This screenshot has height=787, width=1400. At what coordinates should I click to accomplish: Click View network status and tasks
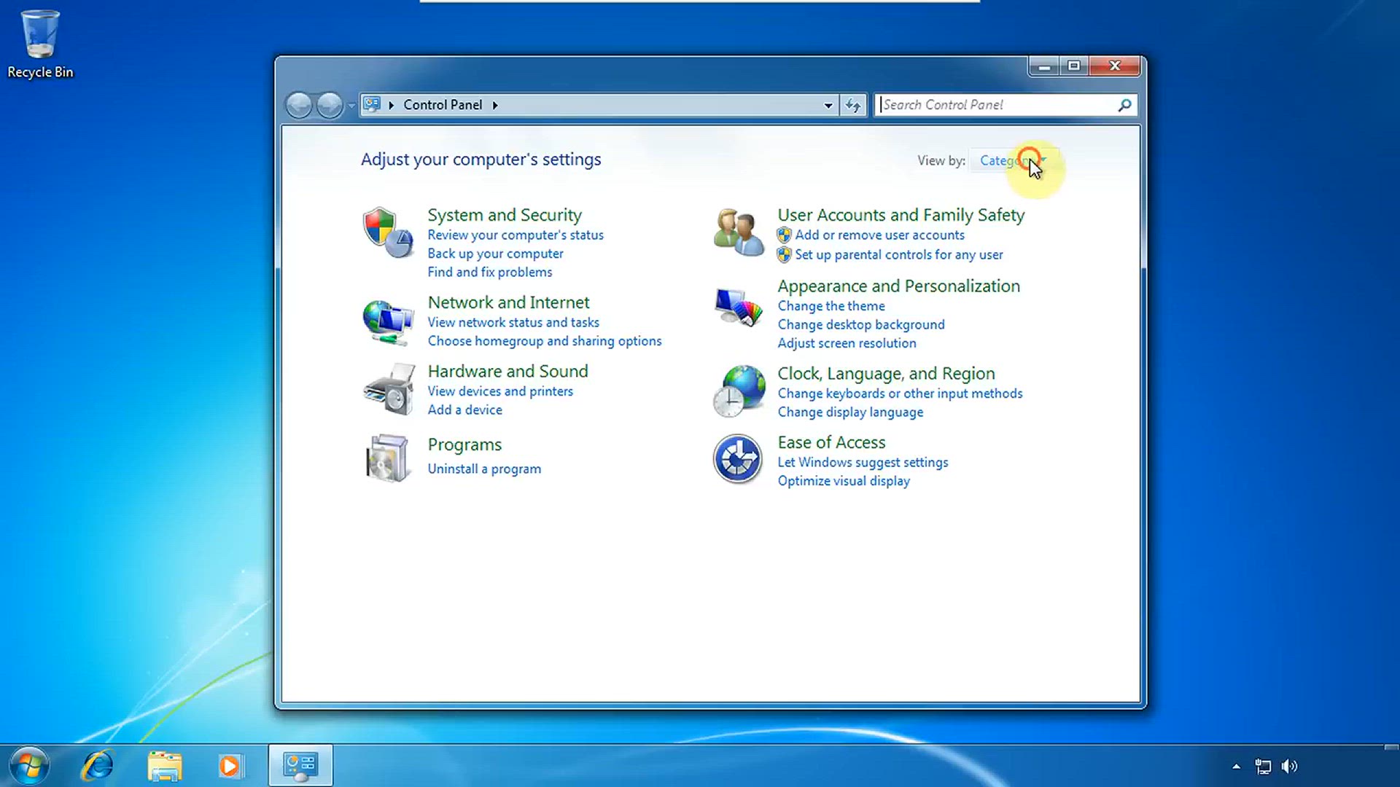pos(513,322)
